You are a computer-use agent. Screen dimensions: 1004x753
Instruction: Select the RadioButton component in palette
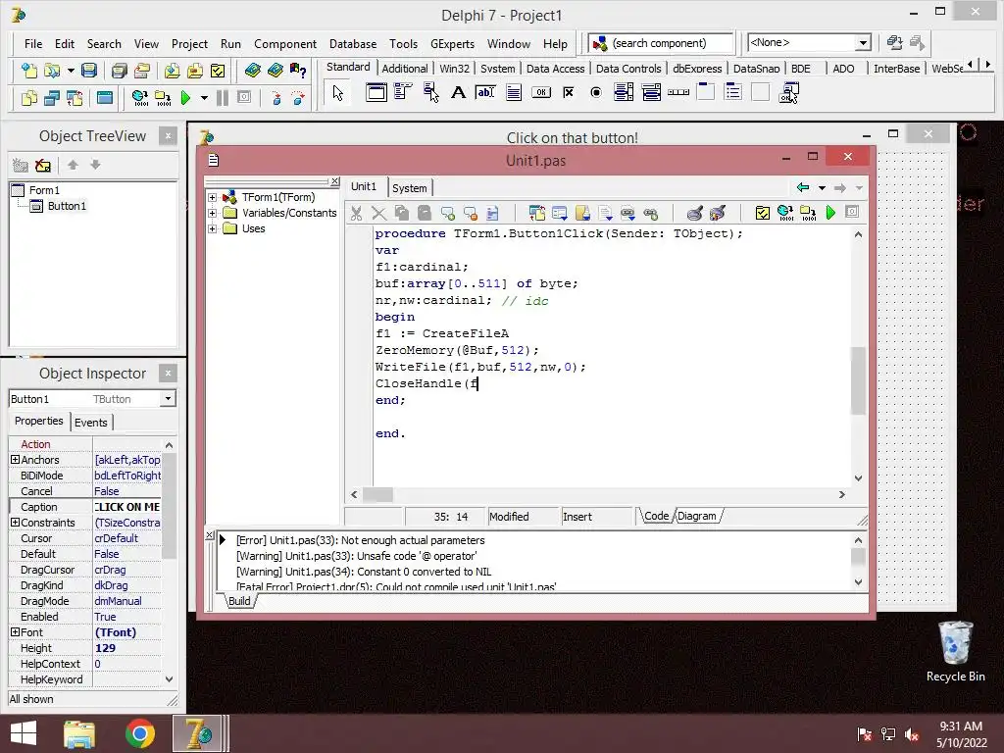[596, 93]
